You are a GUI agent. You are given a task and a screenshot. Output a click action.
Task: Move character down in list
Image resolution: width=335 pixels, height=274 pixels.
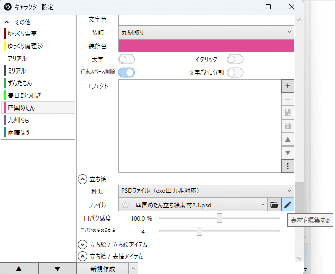57,269
